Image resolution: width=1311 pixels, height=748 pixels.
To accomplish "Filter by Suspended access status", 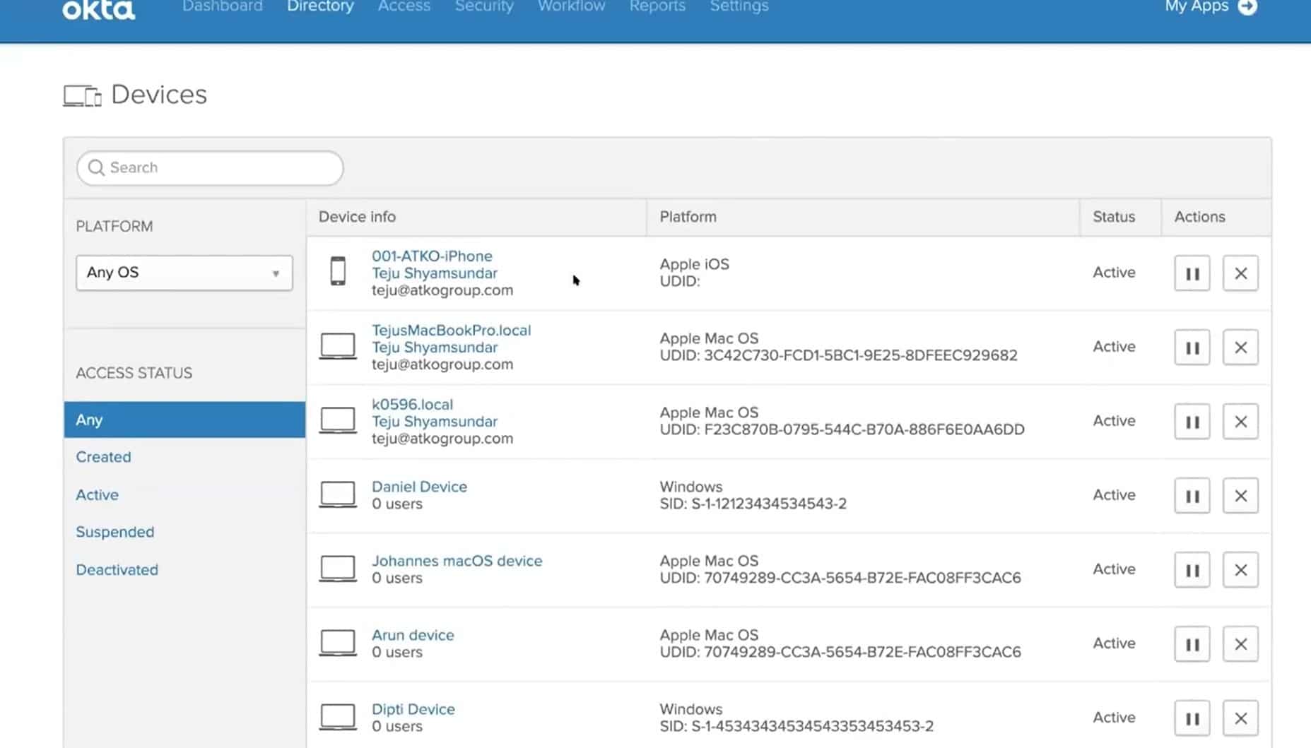I will [114, 532].
